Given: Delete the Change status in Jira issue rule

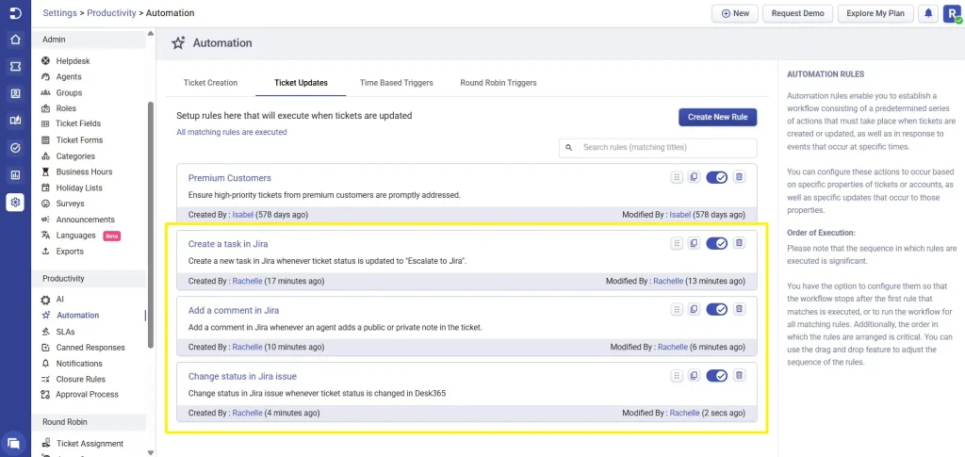Looking at the screenshot, I should (740, 375).
